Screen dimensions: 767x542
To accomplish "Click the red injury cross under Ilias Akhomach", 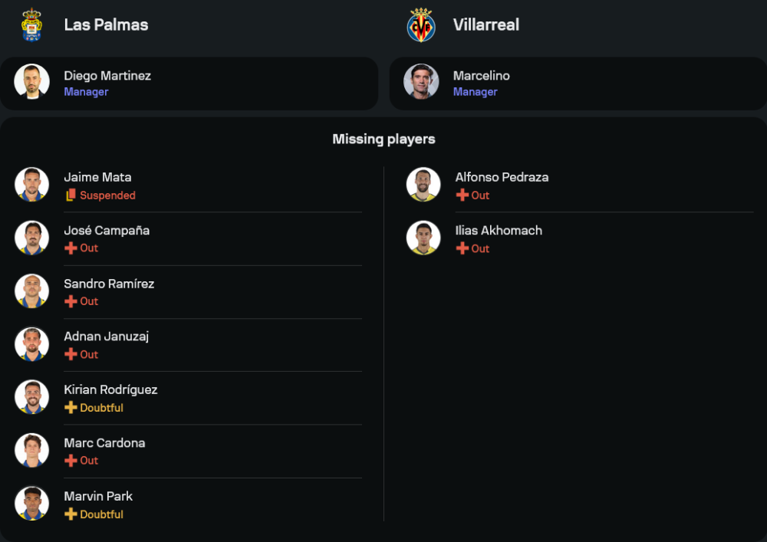I will click(x=463, y=248).
